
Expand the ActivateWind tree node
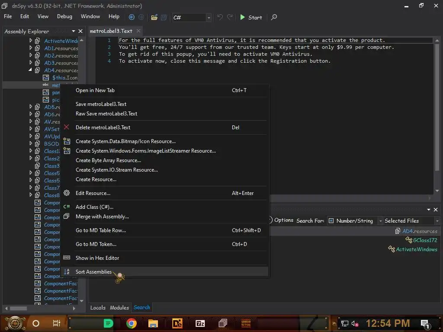(31, 41)
